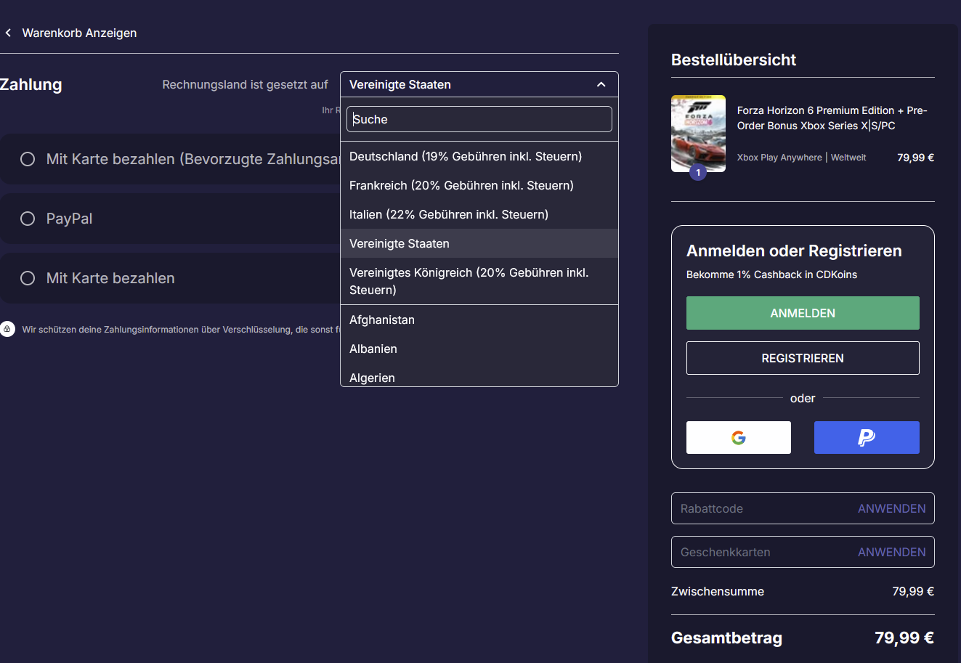Click the Xbox Play Anywhere label
Viewport: 961px width, 663px height.
779,158
